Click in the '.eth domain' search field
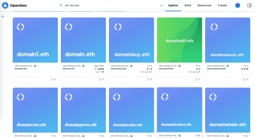 coord(110,5)
